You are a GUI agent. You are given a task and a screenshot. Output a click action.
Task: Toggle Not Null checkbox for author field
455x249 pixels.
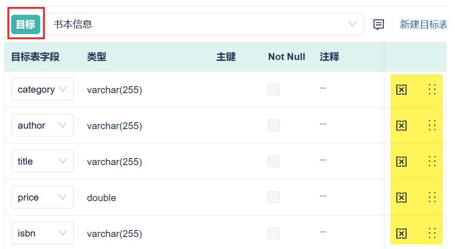point(273,125)
